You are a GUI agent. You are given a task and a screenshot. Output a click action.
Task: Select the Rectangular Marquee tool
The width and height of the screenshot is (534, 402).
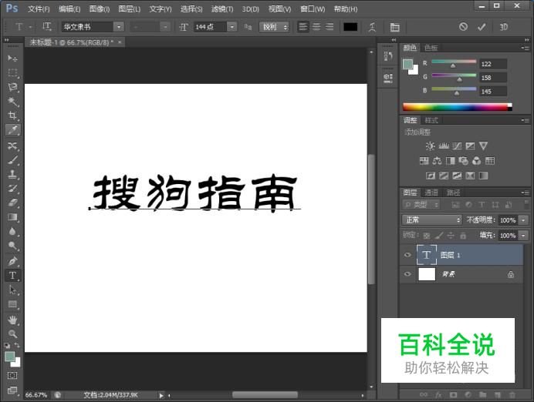tap(12, 72)
